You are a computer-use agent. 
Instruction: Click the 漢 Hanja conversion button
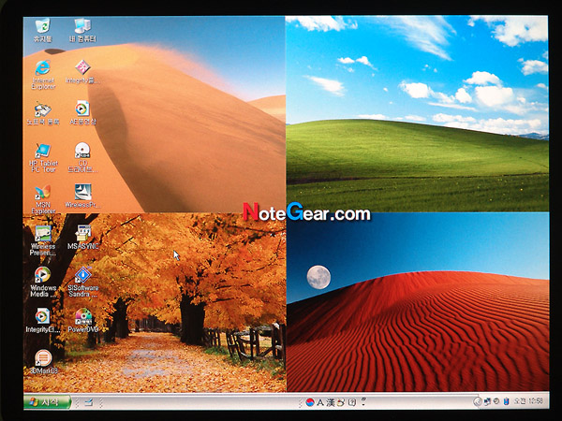(330, 402)
